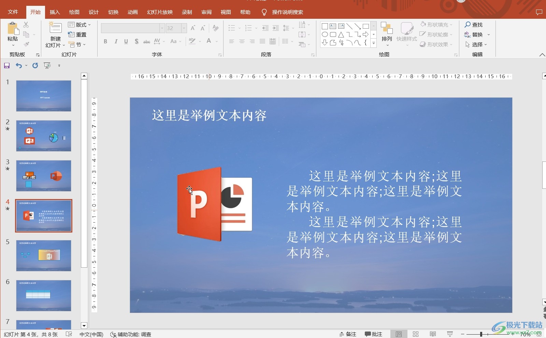
Task: Click the Convert to SmartArt icon
Action: 302,44
